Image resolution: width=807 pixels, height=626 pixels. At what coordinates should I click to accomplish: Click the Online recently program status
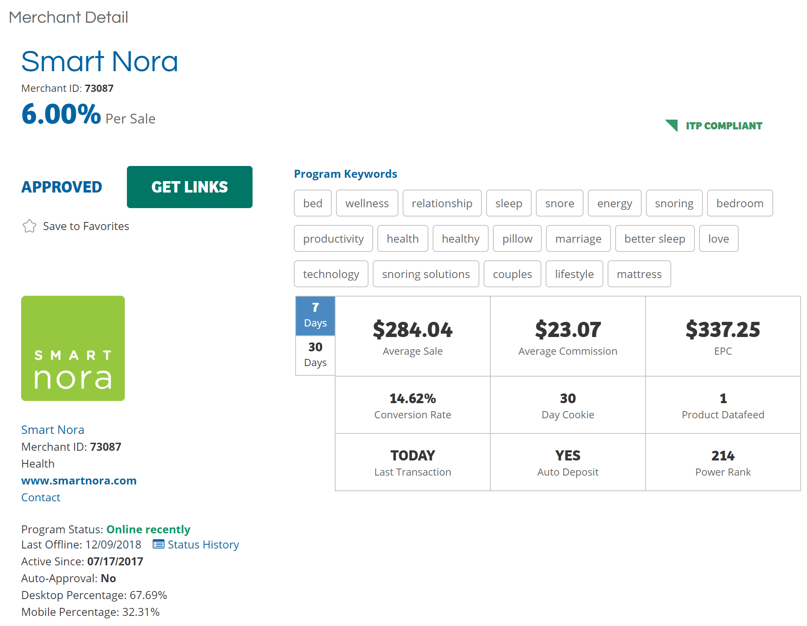[x=148, y=530]
